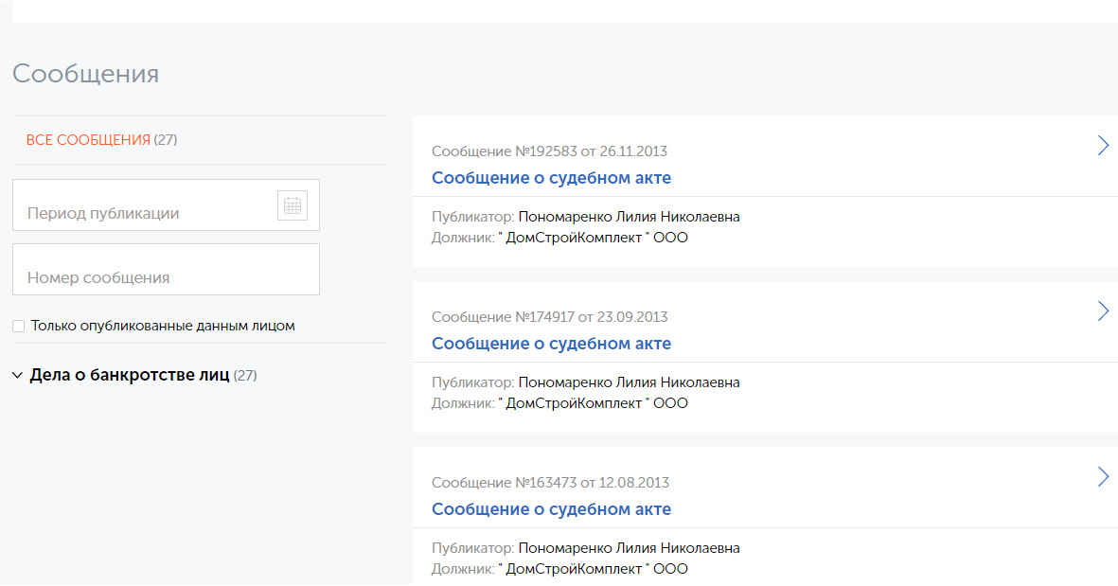Click arrow icon for message №163473

(x=1103, y=477)
